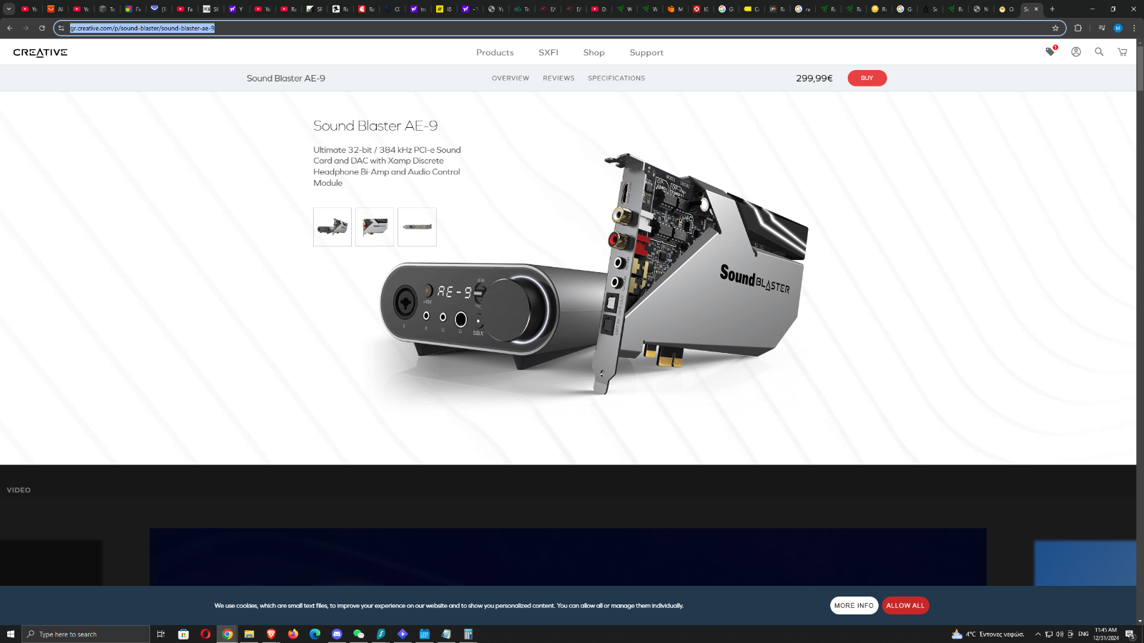
Task: Click the Sound Blaster AE-9 heading
Action: point(375,126)
